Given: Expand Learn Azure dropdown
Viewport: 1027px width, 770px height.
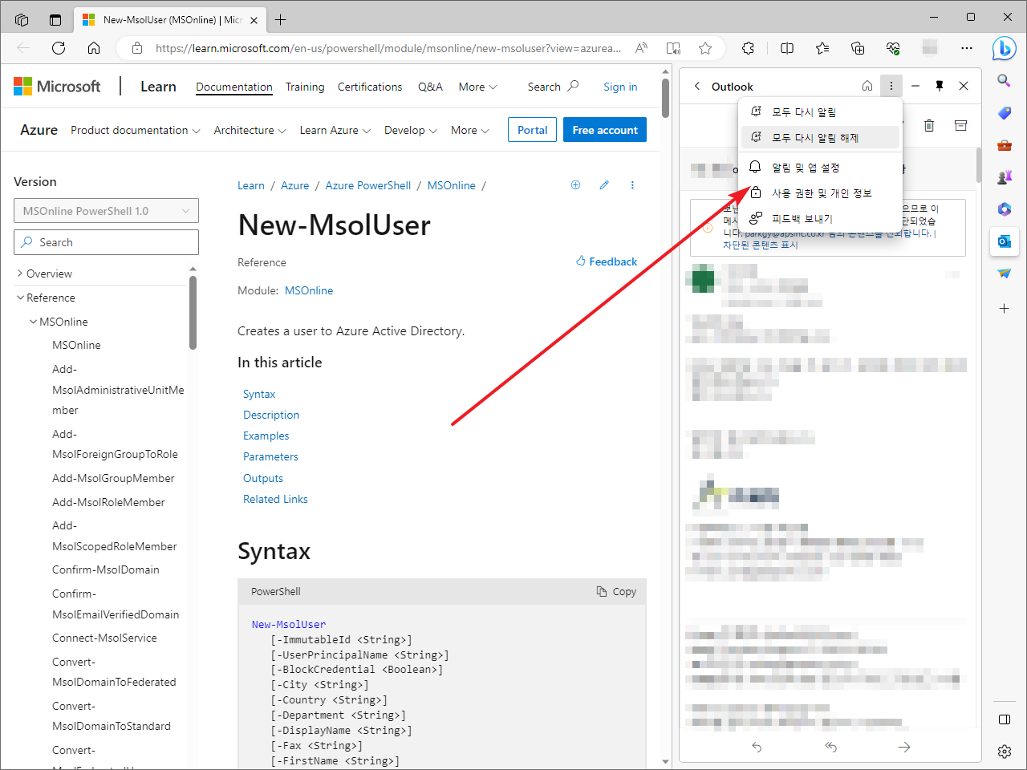Looking at the screenshot, I should [x=335, y=130].
